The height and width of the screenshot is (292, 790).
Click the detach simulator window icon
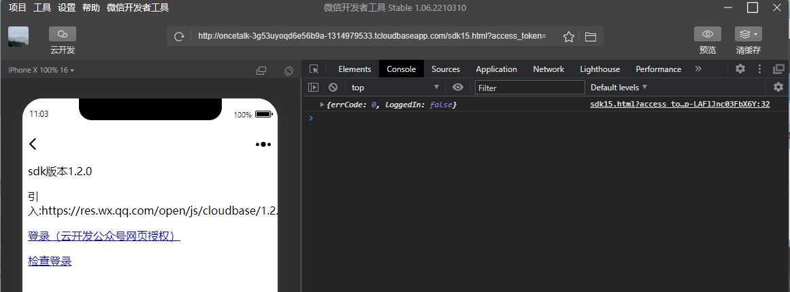point(261,71)
